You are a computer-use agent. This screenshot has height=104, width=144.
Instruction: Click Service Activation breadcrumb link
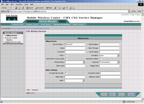click(x=32, y=29)
